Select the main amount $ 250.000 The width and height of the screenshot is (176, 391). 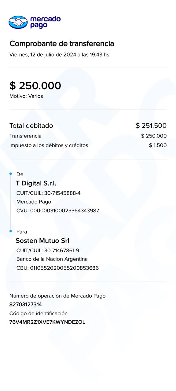click(x=35, y=86)
